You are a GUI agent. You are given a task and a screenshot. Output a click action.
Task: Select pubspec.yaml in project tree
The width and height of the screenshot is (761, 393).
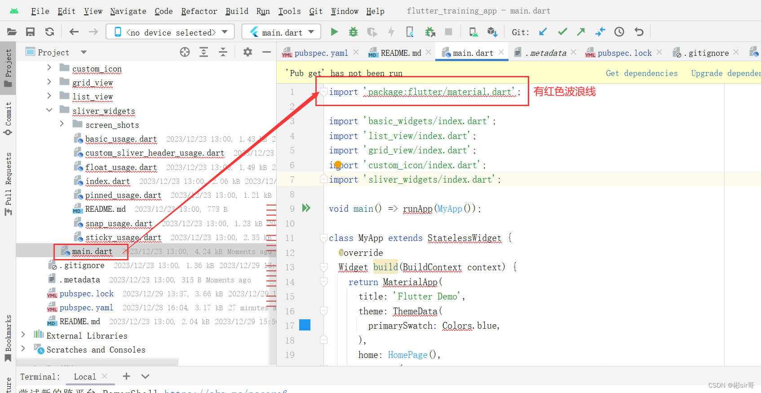[86, 308]
